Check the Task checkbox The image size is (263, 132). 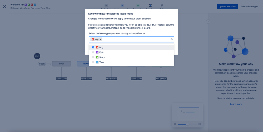click(x=93, y=62)
